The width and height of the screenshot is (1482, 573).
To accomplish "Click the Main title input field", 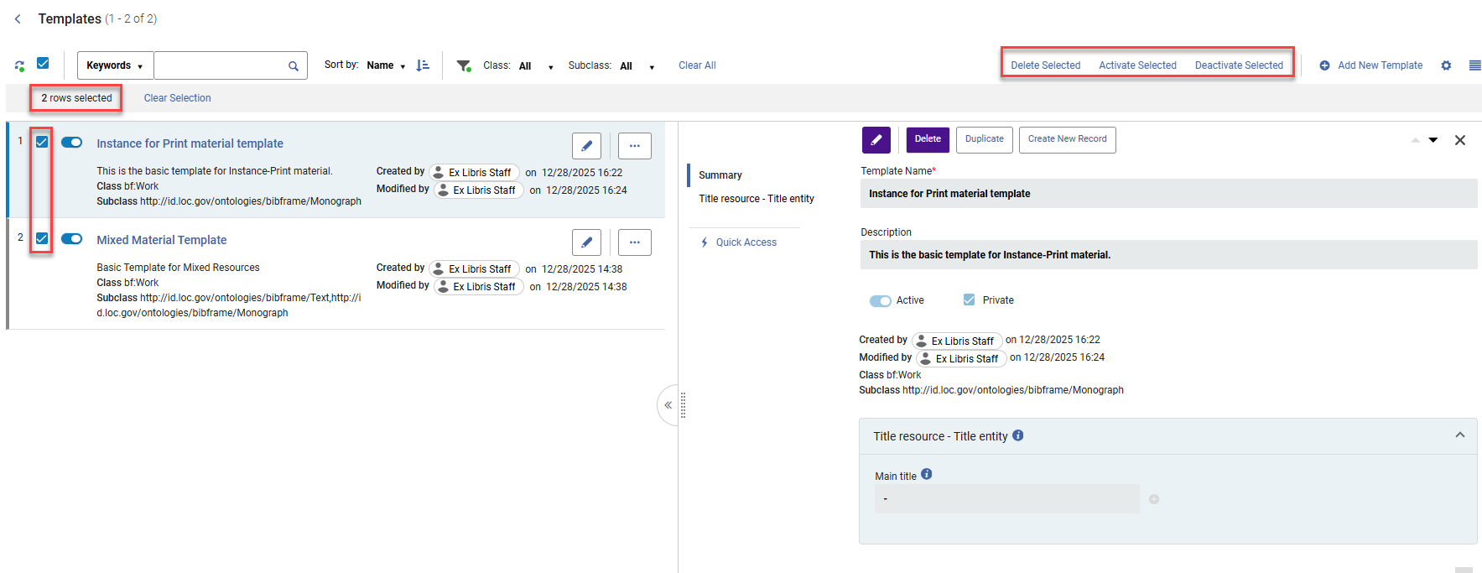I will pos(1007,499).
